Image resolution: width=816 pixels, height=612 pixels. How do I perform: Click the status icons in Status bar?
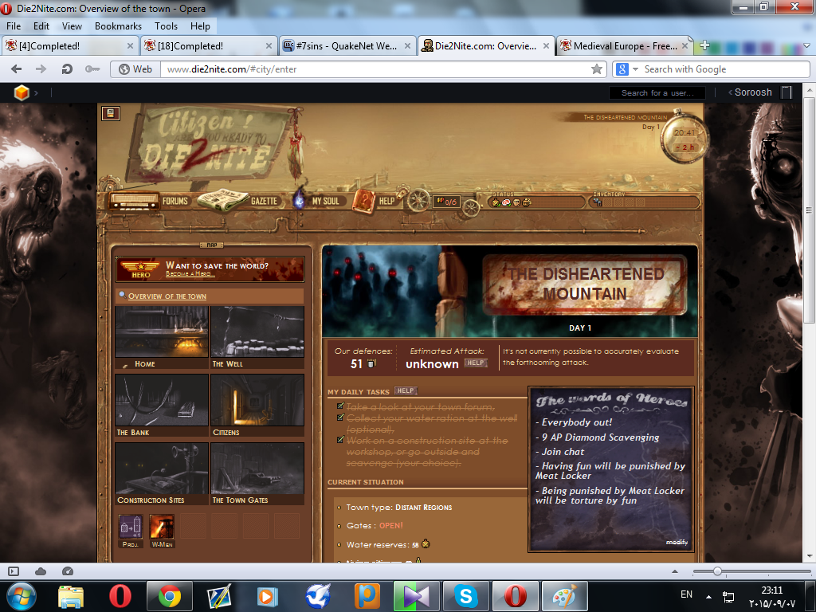pos(512,202)
